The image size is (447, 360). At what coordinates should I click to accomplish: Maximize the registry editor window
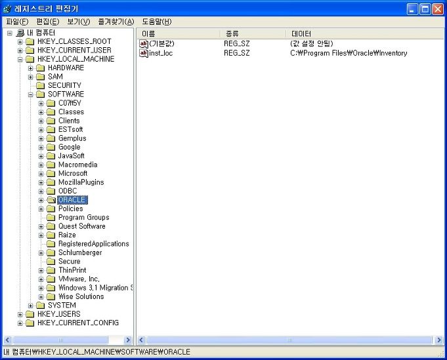coord(425,9)
